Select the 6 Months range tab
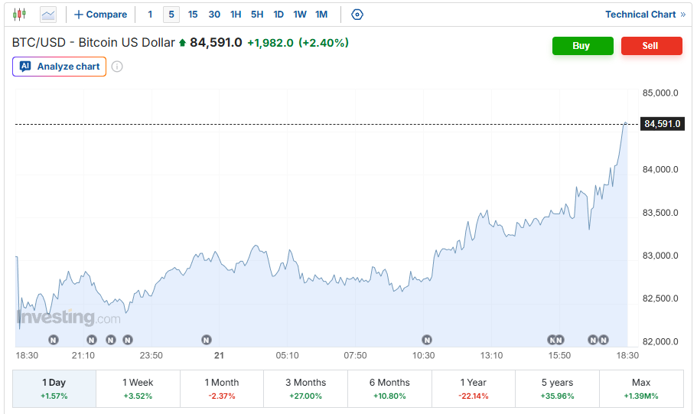 (390, 389)
